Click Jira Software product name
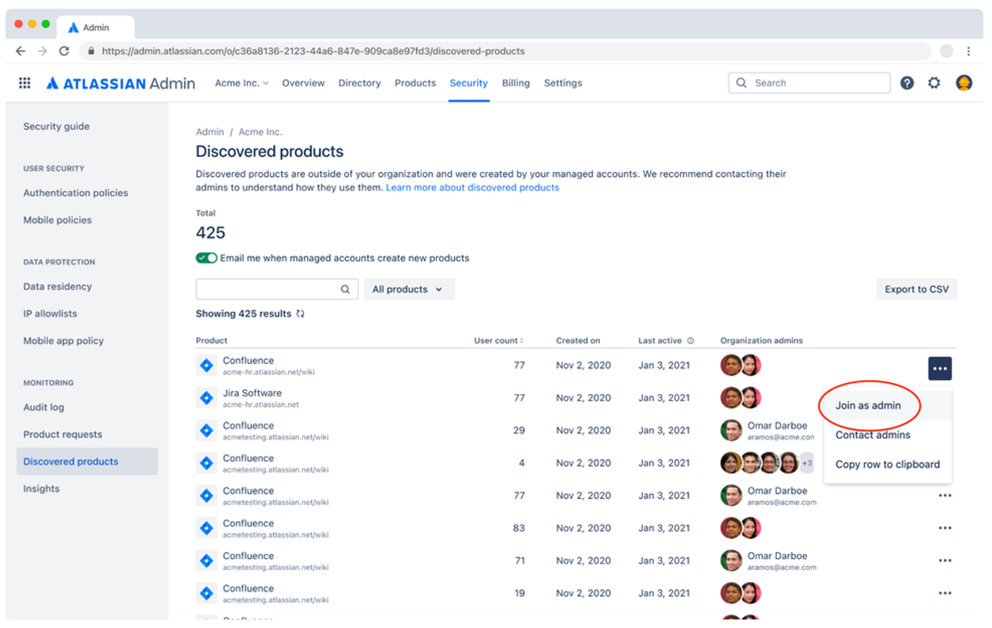Screen dimensions: 992x628 coord(252,393)
